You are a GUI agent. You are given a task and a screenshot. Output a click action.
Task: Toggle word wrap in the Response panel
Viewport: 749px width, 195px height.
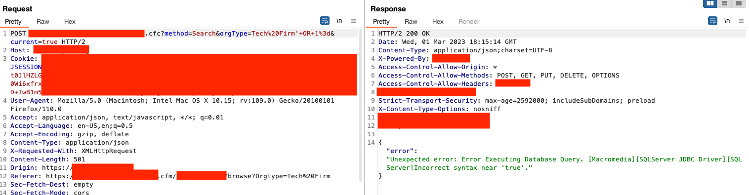[712, 21]
